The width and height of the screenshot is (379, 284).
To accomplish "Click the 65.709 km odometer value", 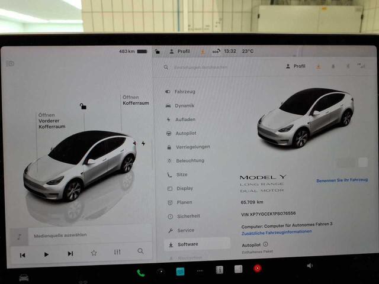I will click(x=252, y=202).
